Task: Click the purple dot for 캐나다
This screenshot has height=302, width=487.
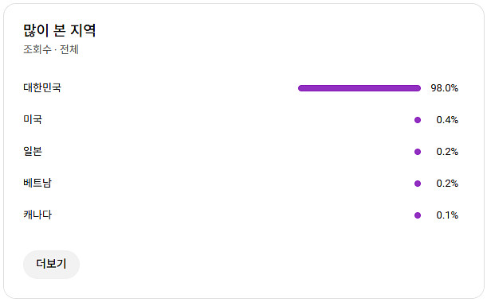Action: (418, 215)
